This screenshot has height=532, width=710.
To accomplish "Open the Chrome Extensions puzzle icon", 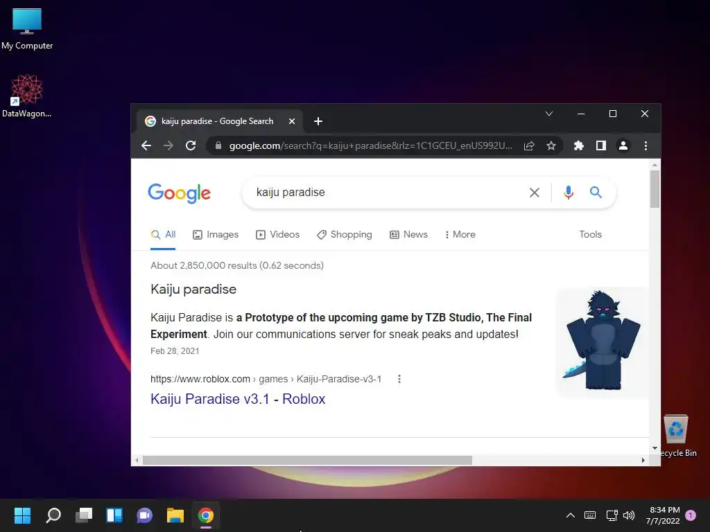I will (579, 145).
